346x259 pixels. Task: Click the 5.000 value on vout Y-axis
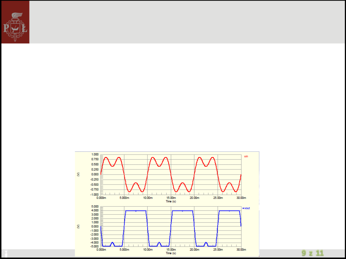(95, 207)
